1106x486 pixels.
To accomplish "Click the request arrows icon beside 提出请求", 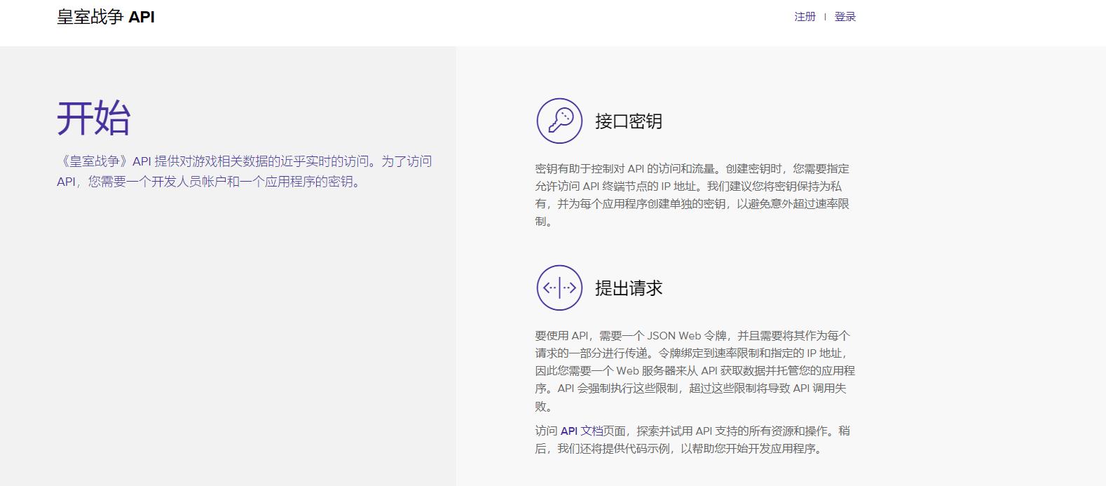I will [x=559, y=288].
